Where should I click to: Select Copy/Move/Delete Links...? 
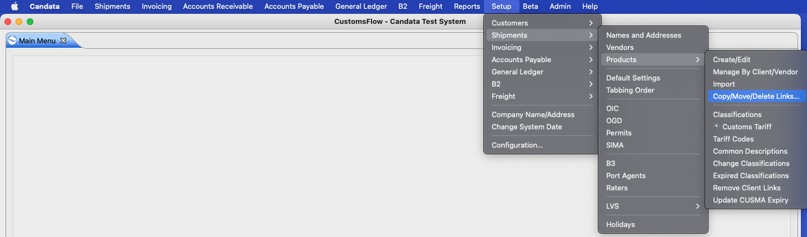[757, 96]
